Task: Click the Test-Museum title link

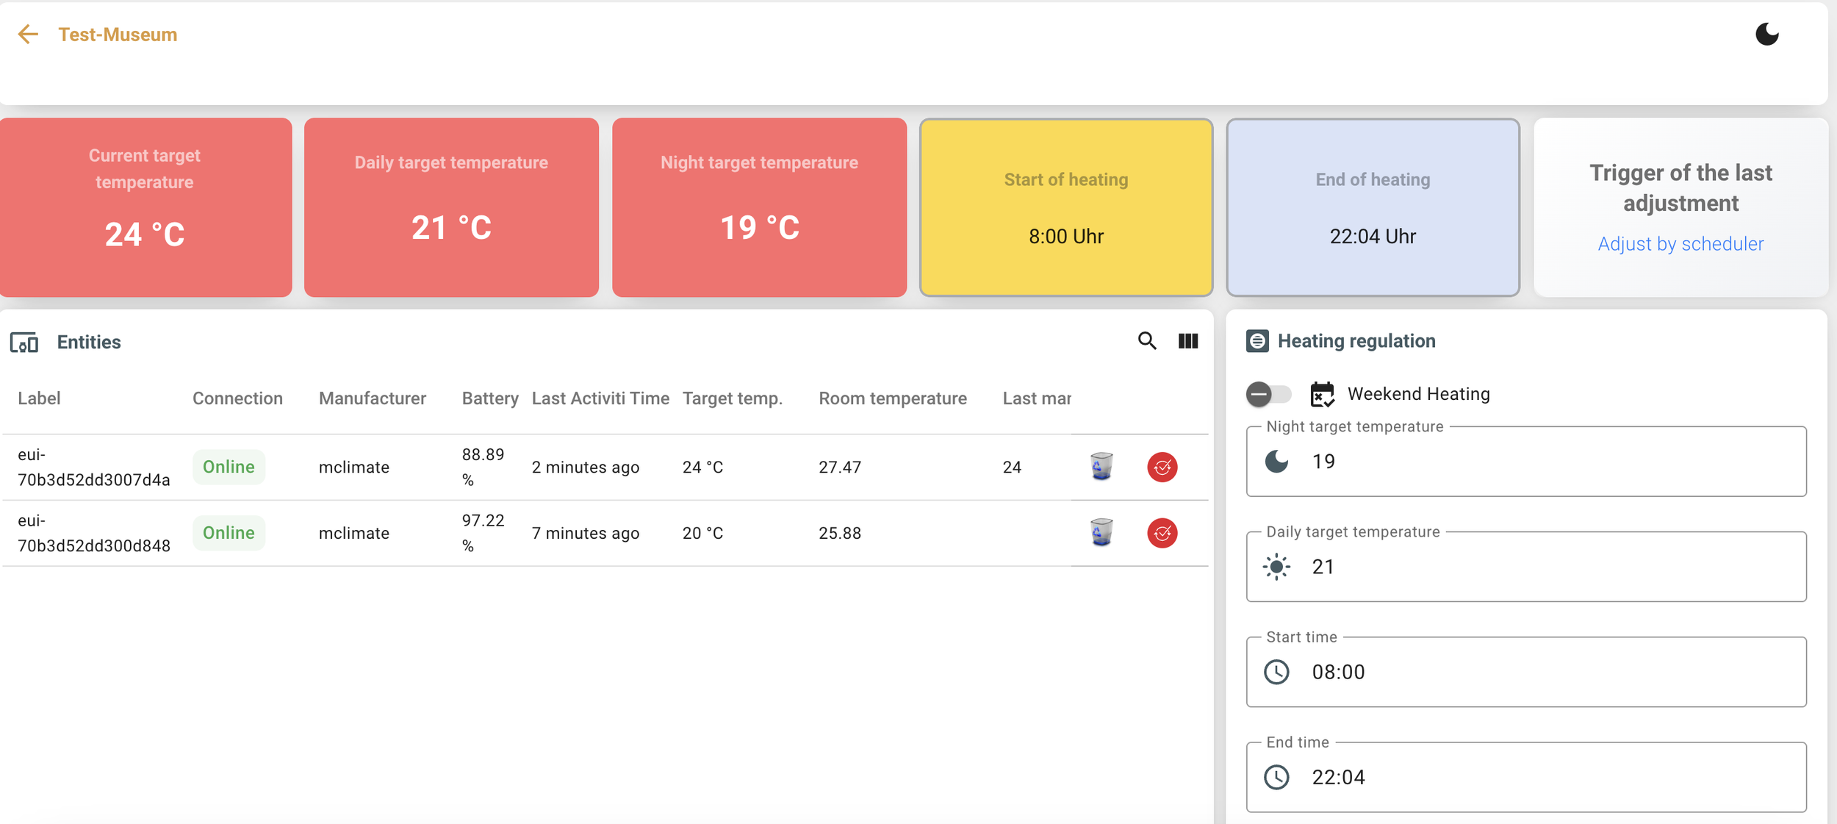Action: point(118,35)
